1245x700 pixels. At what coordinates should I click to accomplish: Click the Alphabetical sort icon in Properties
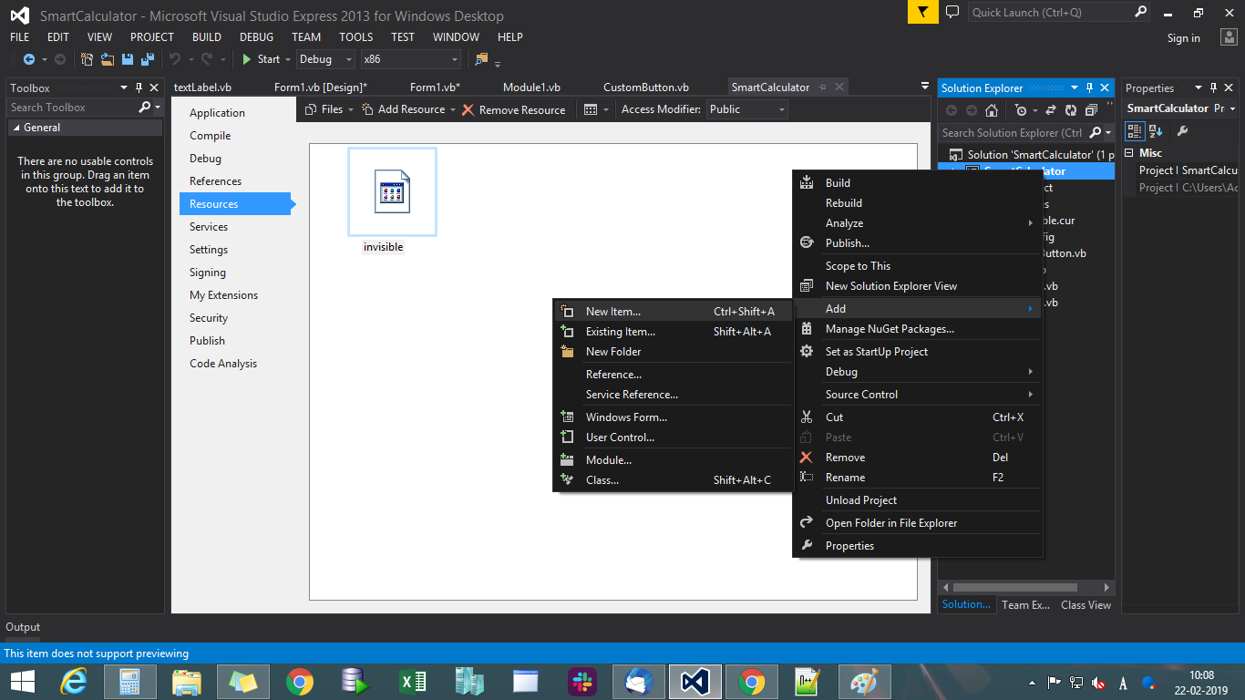pos(1156,131)
